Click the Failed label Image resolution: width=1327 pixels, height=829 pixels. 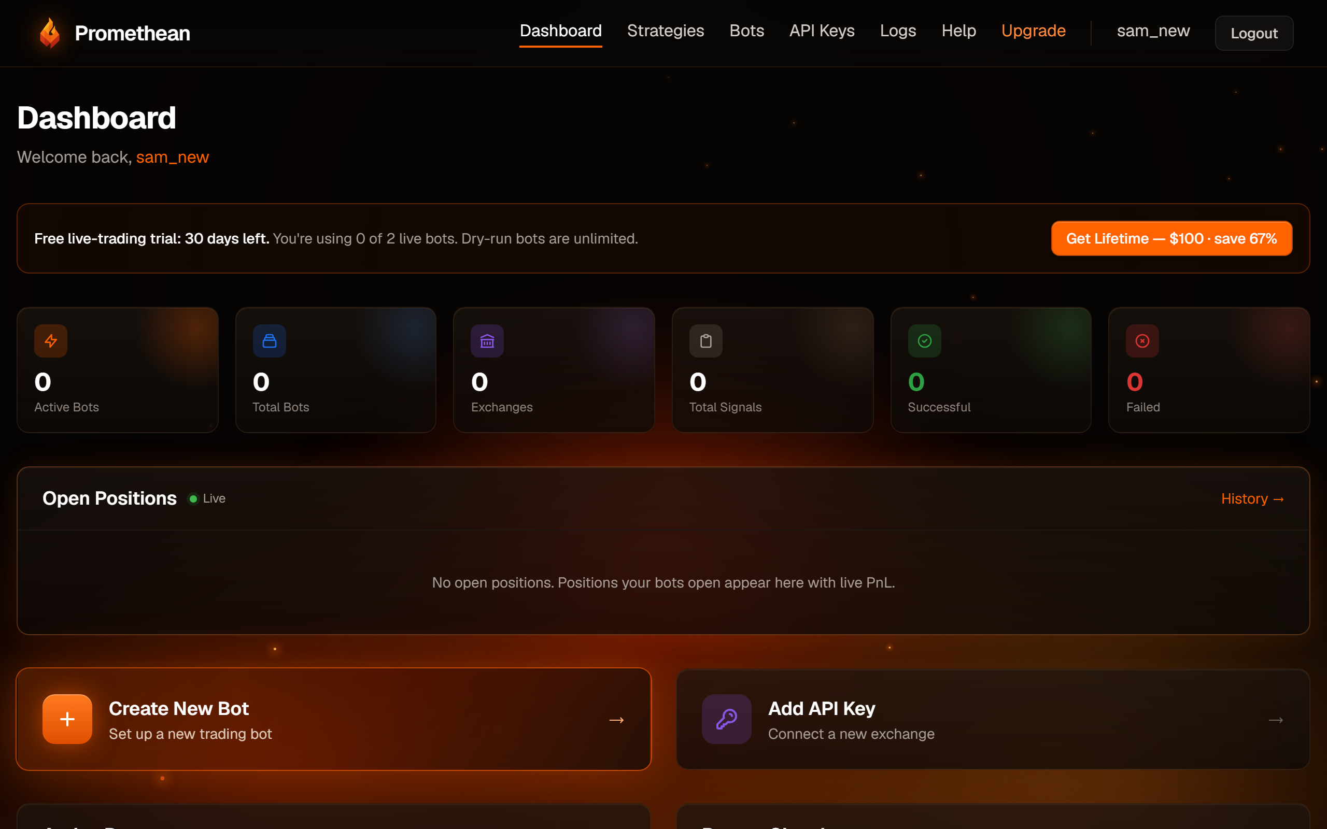[1143, 407]
